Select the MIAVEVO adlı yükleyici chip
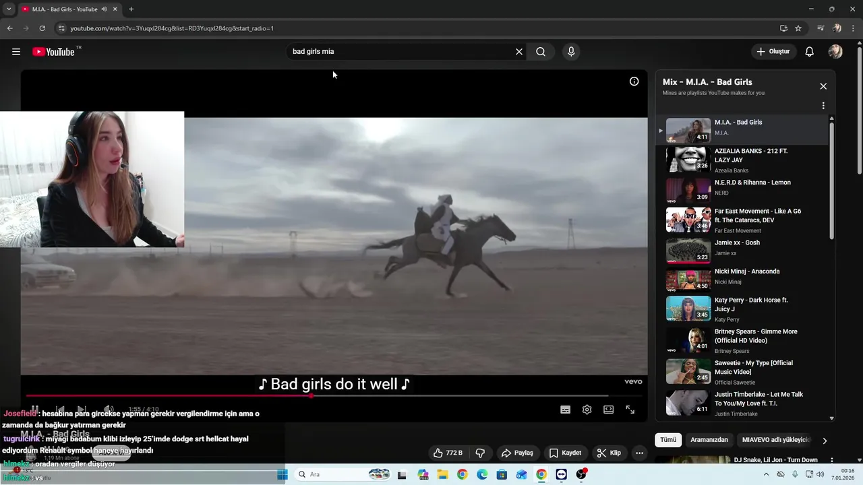 775,440
